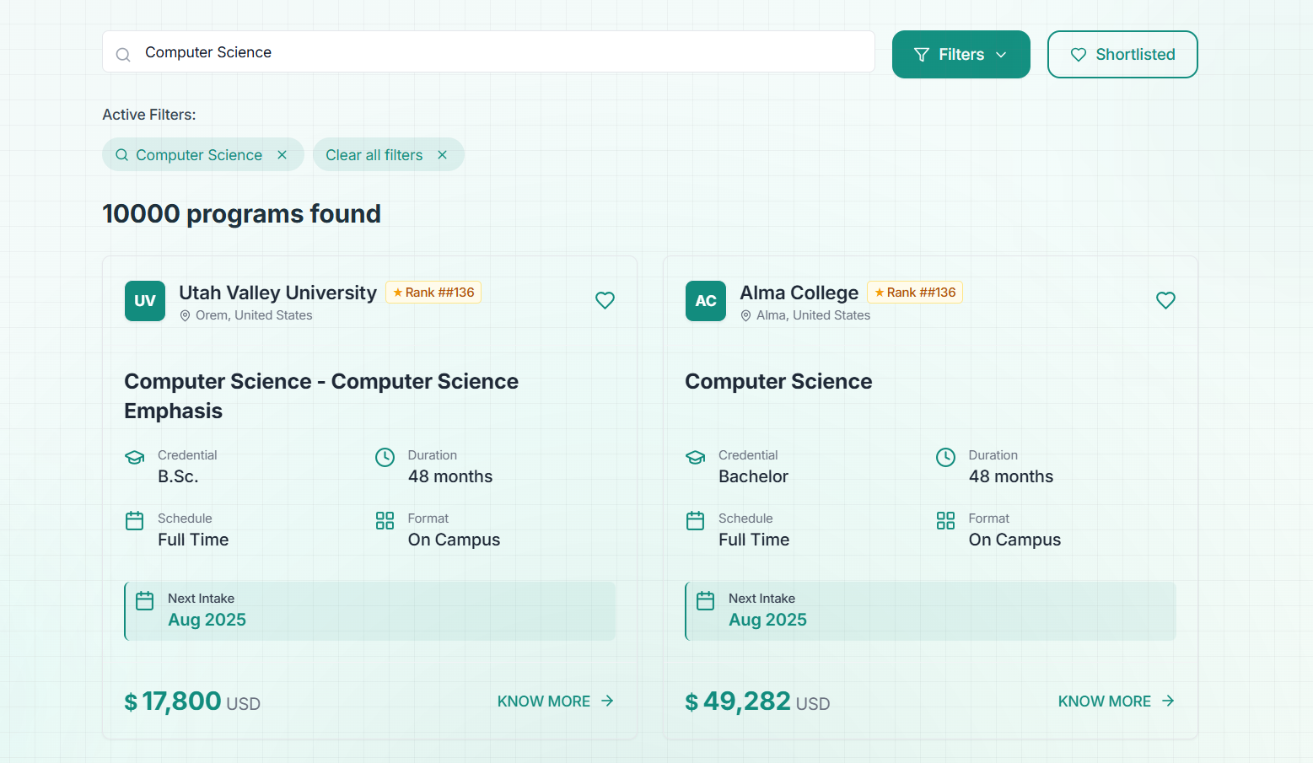The height and width of the screenshot is (763, 1313).
Task: Click the search magnifier icon in search bar
Action: 123,55
